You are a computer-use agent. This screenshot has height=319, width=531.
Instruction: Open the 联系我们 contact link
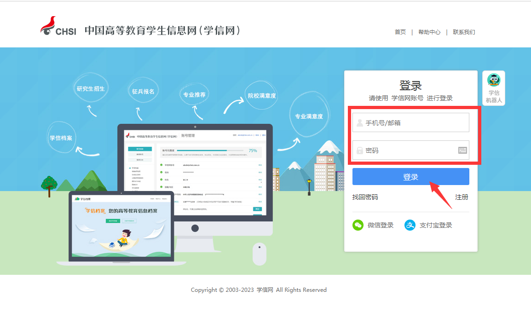click(464, 32)
